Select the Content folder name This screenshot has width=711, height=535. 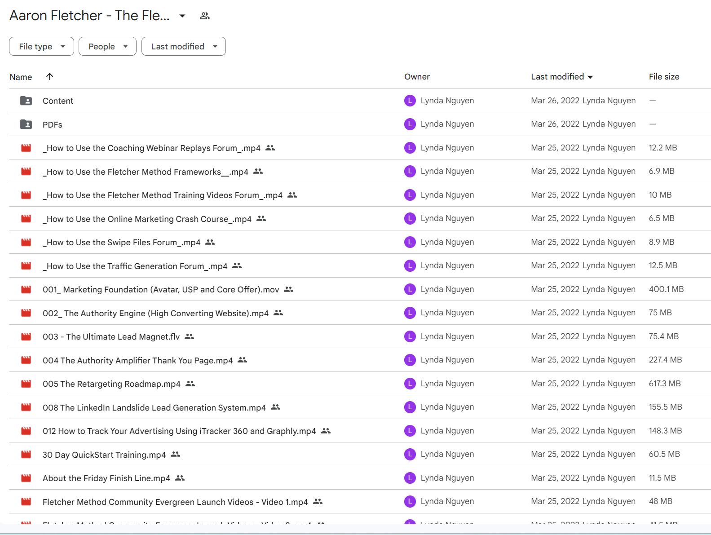(58, 101)
